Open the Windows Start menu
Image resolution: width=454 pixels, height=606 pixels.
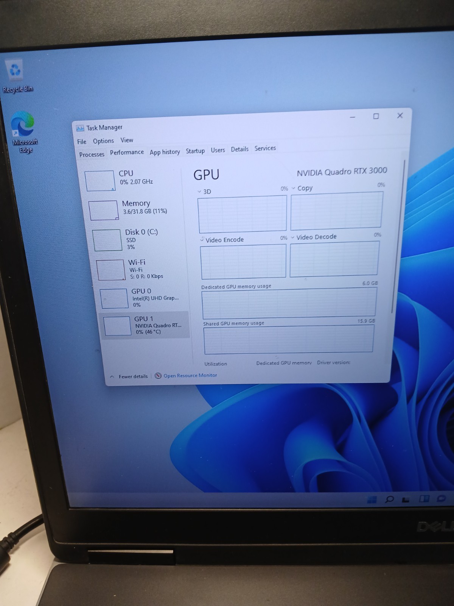pyautogui.click(x=372, y=500)
